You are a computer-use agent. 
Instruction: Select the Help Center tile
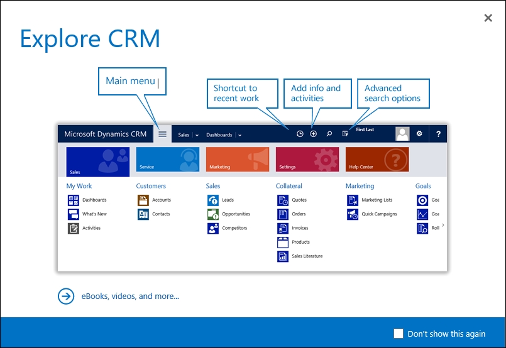(x=377, y=160)
